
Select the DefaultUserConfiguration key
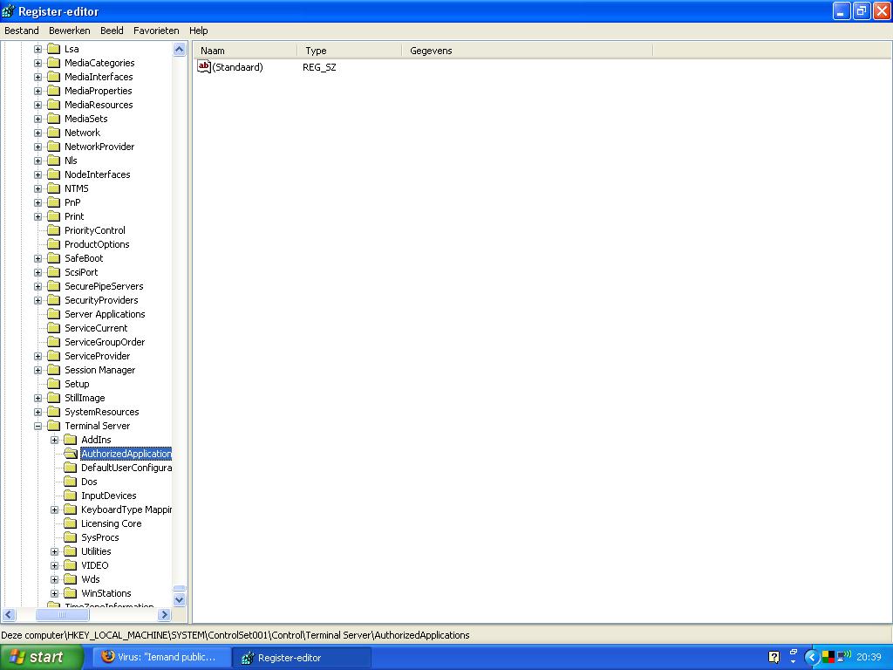[126, 468]
